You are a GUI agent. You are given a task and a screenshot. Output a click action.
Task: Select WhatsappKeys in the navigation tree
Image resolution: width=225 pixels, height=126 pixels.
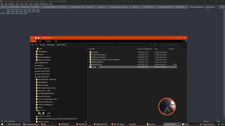click(43, 51)
